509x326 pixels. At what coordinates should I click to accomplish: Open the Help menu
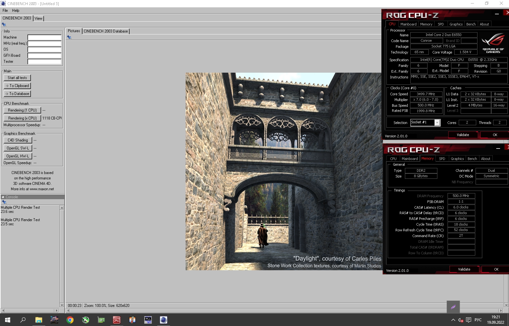point(16,11)
